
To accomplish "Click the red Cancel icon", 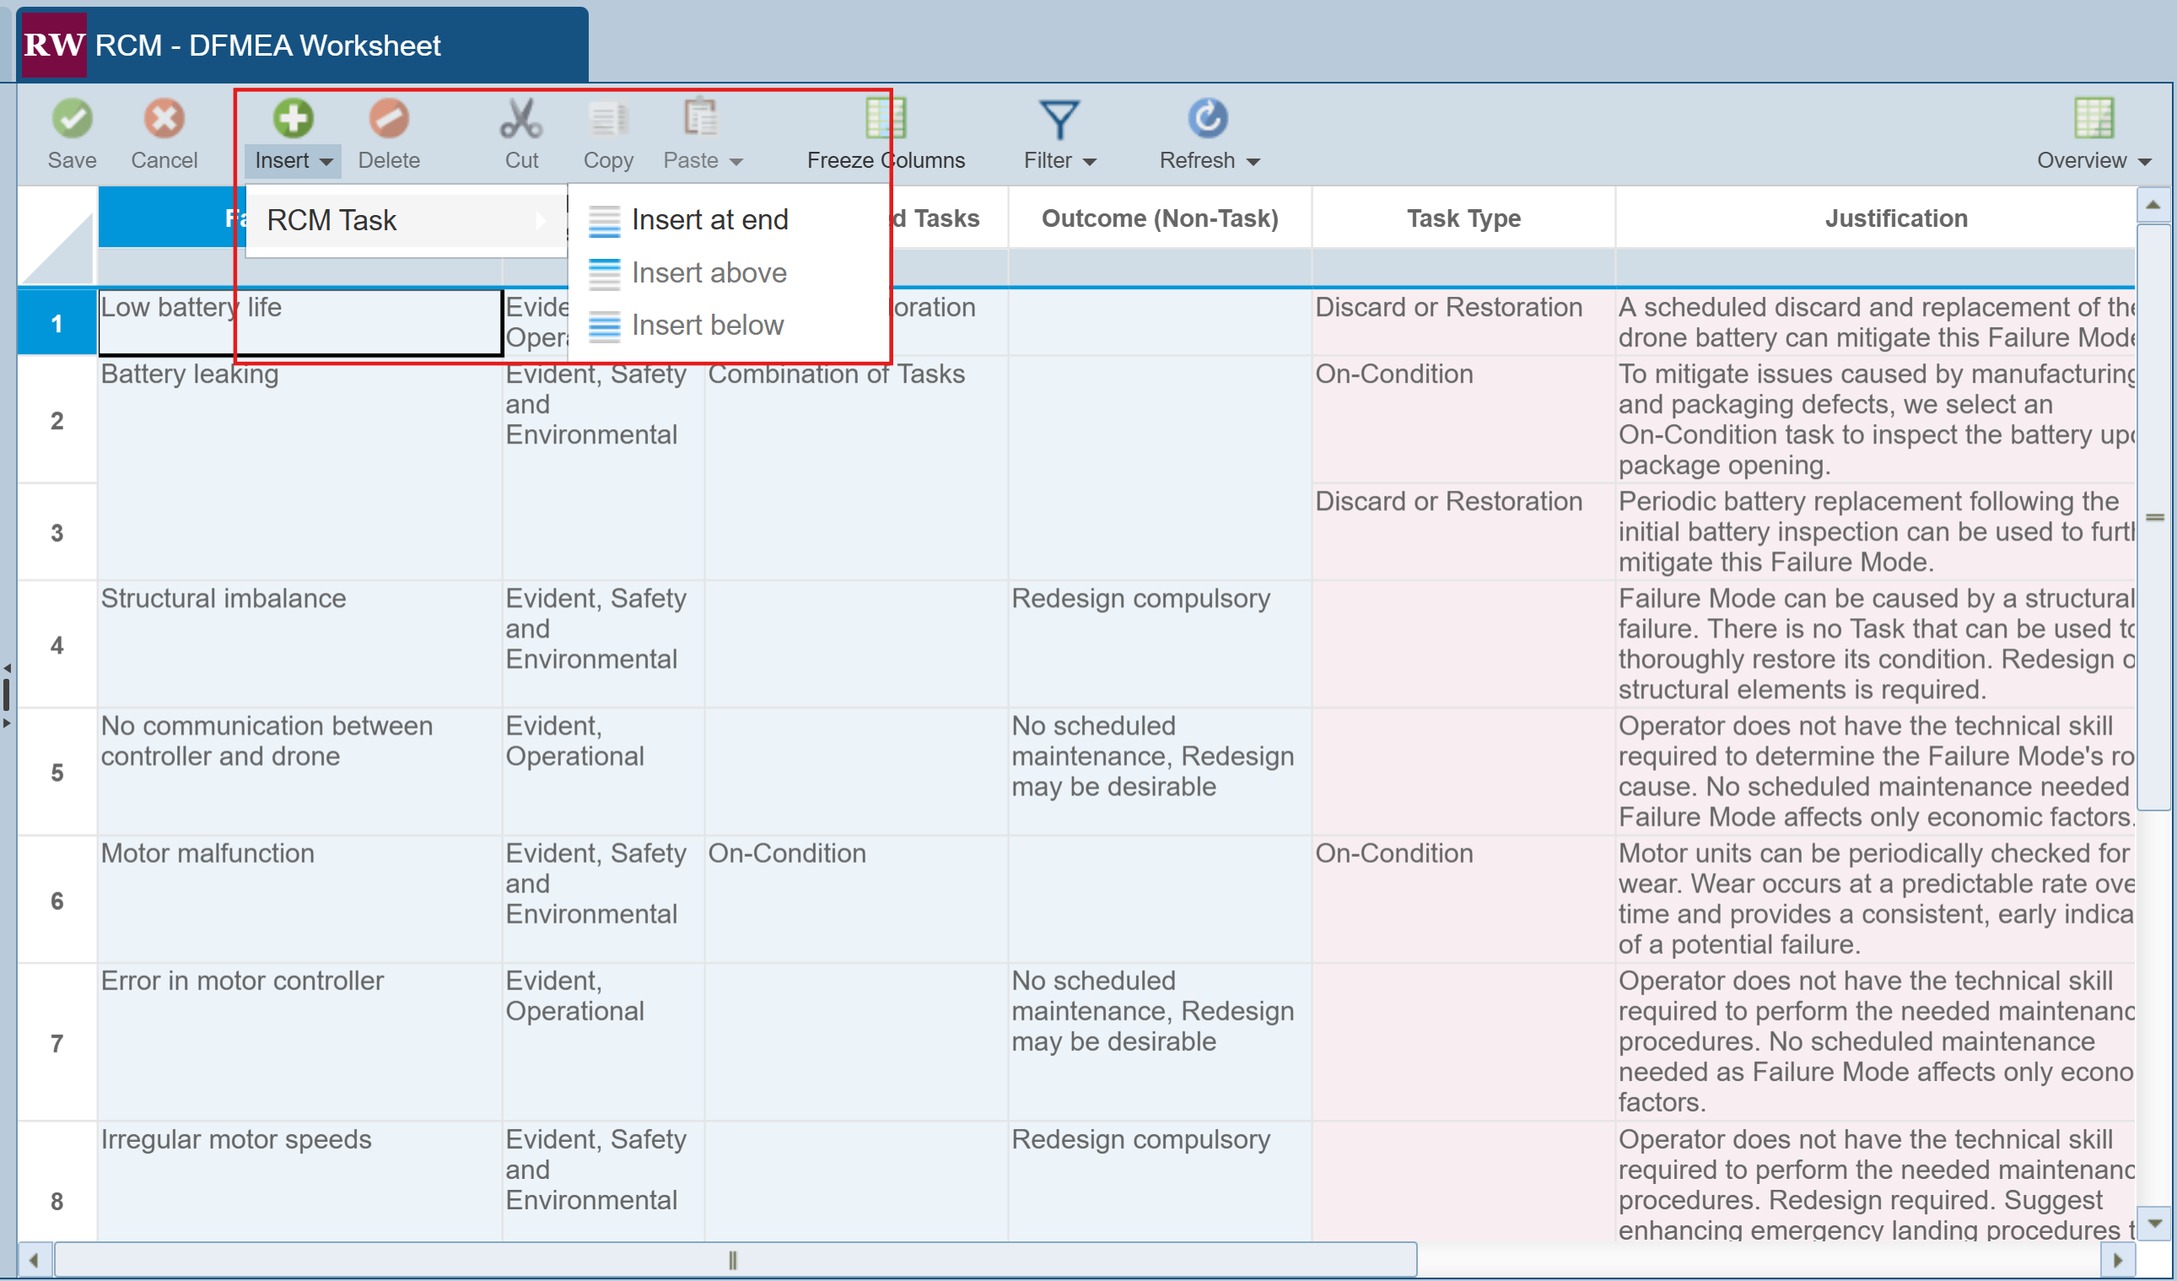I will (164, 118).
